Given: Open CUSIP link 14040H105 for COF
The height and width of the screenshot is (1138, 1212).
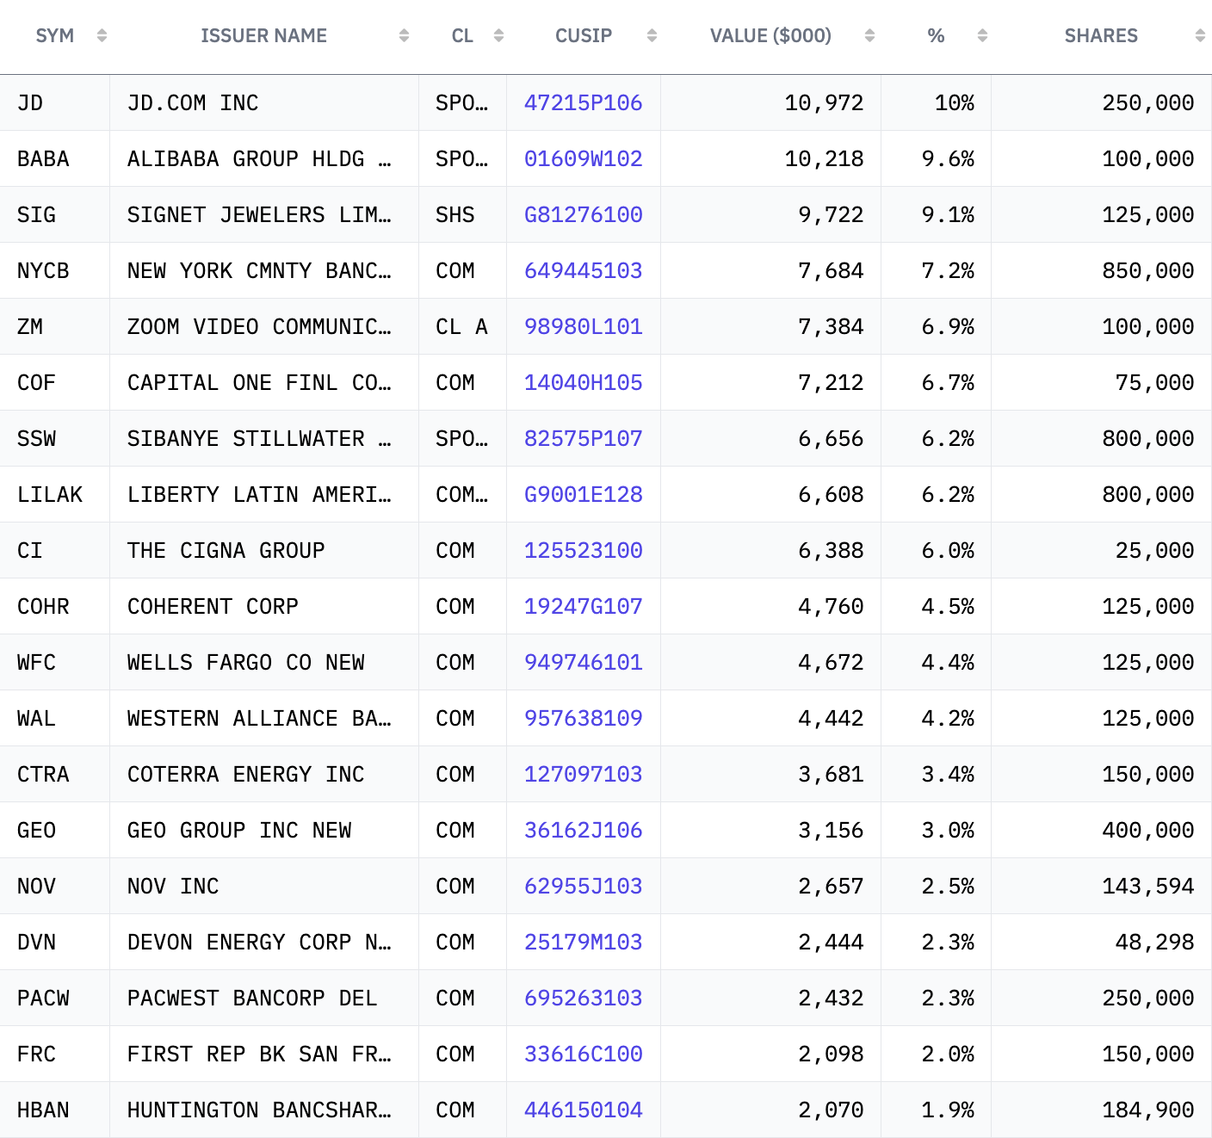Looking at the screenshot, I should click(x=584, y=382).
